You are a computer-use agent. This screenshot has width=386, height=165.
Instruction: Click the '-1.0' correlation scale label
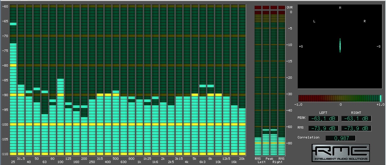(x=298, y=105)
